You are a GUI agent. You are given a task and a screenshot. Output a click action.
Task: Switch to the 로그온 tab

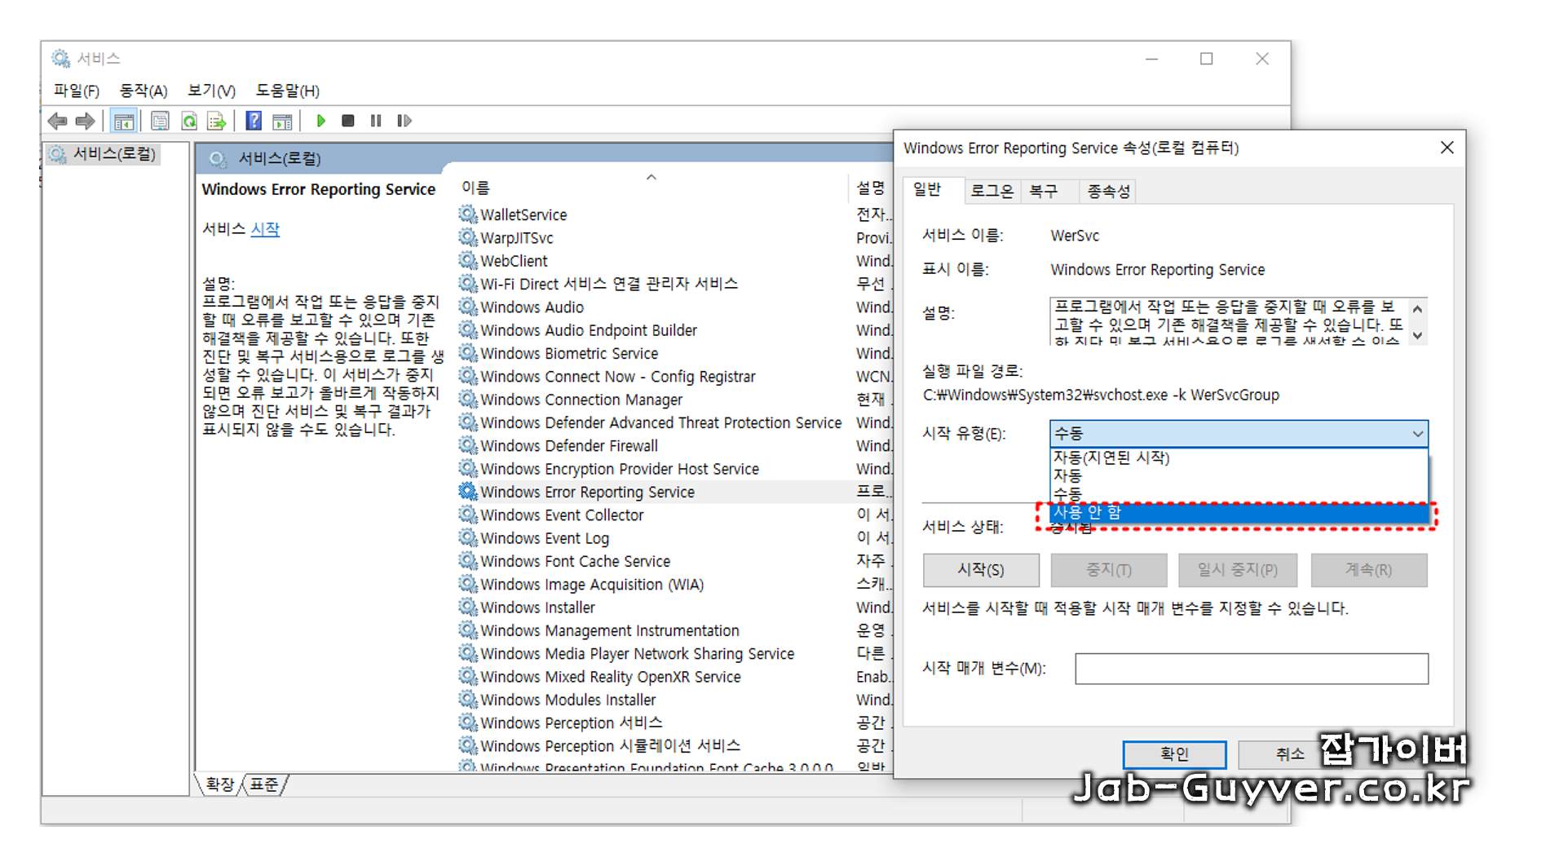pyautogui.click(x=992, y=192)
